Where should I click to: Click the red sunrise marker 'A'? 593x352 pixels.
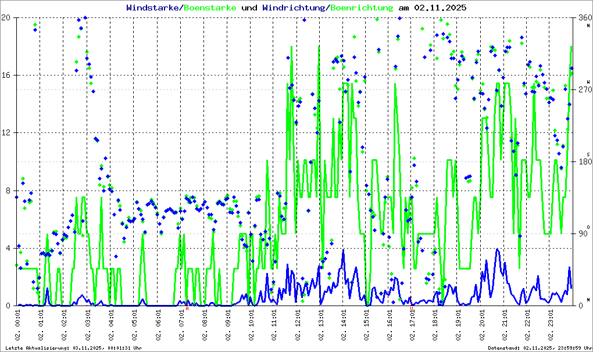(x=187, y=308)
